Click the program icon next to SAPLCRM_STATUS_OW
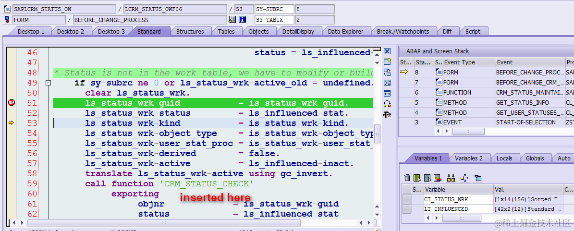 pos(7,9)
